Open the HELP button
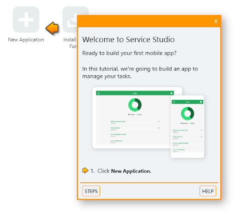The width and height of the screenshot is (236, 215). (208, 191)
